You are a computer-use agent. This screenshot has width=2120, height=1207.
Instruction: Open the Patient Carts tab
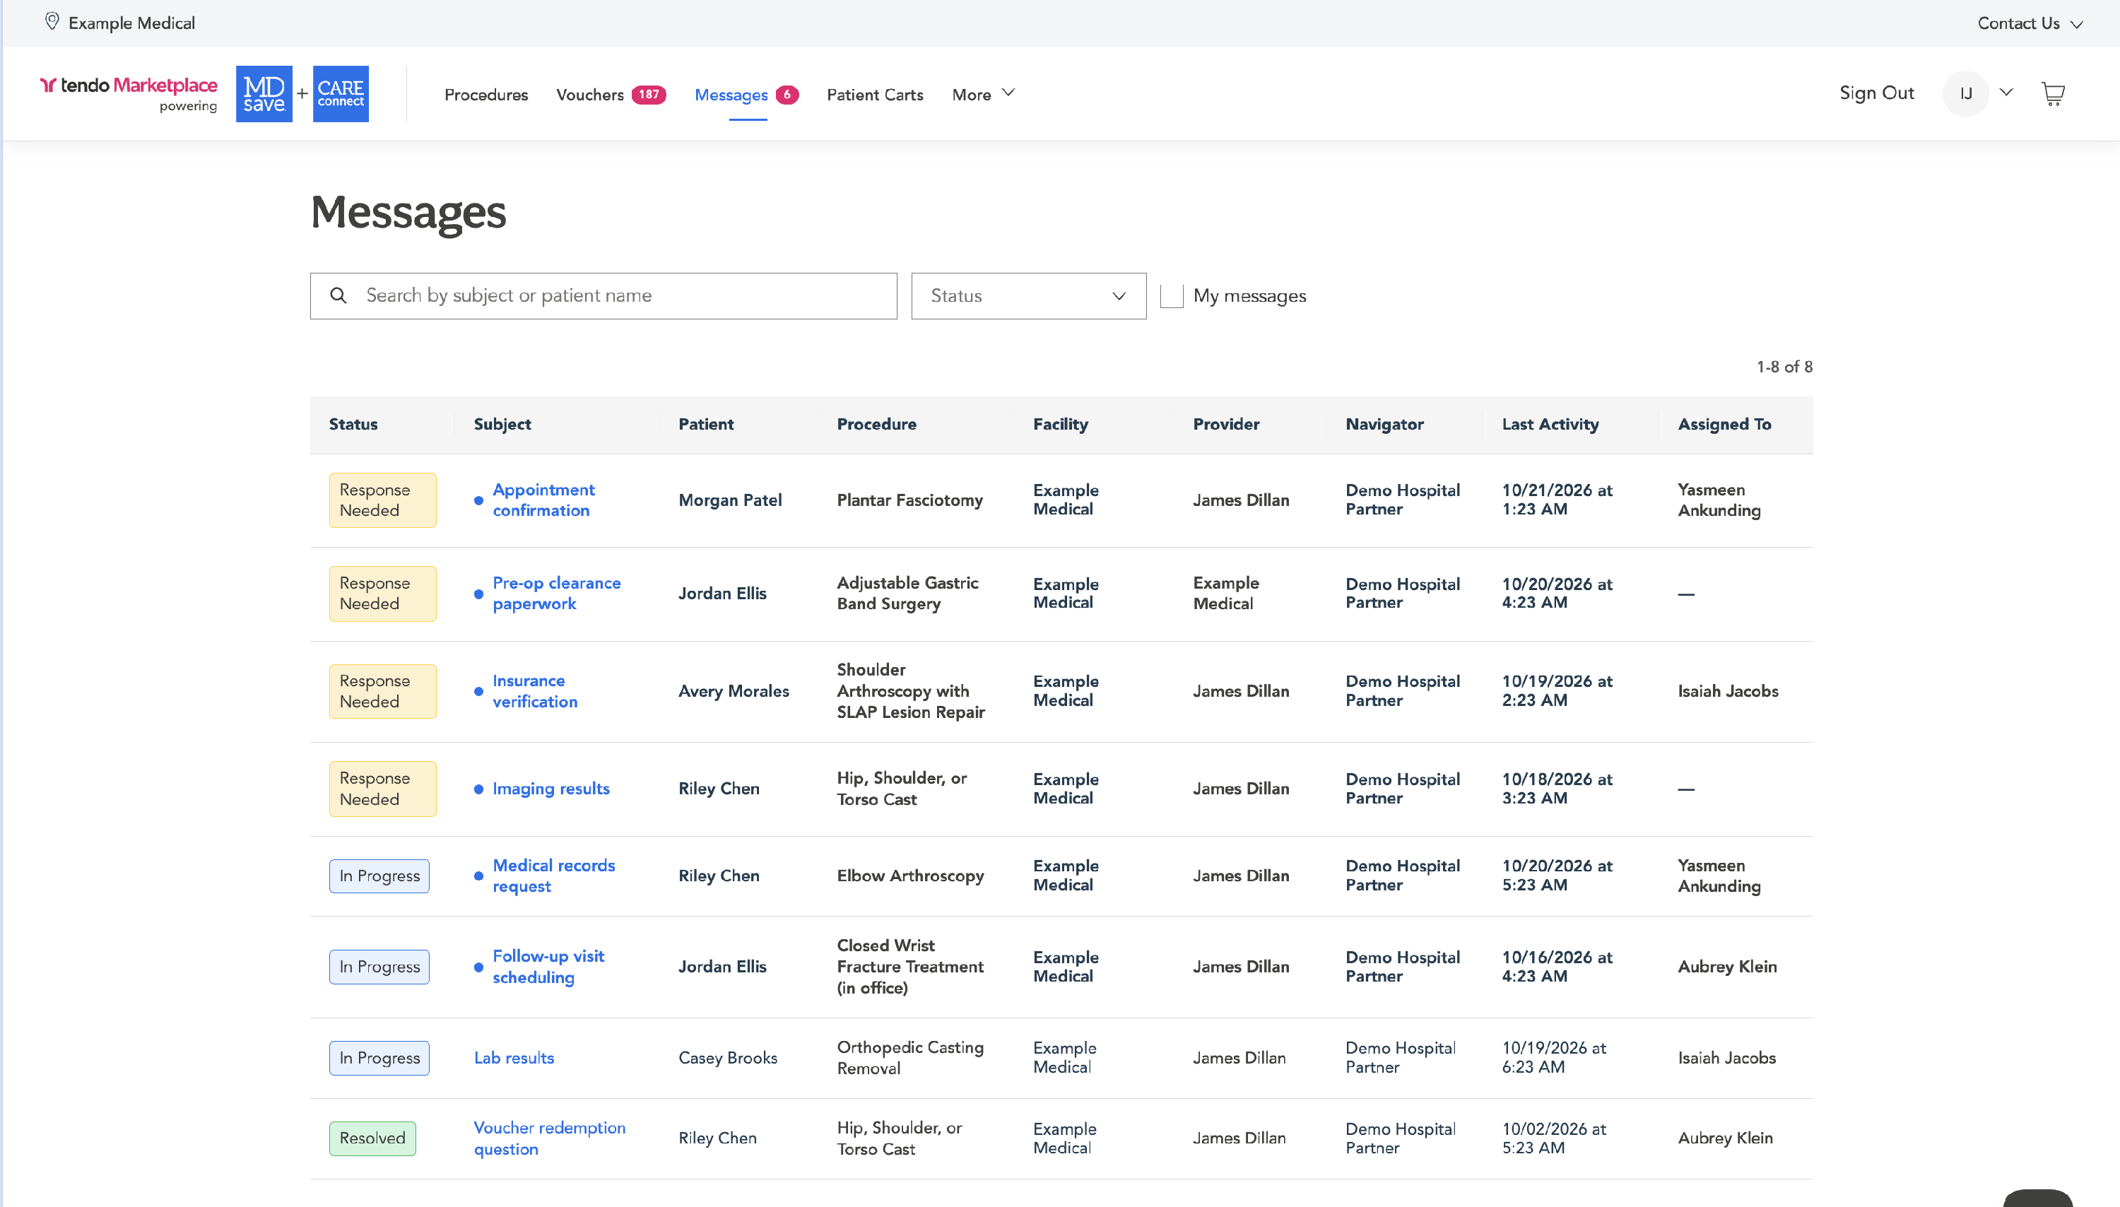tap(874, 95)
